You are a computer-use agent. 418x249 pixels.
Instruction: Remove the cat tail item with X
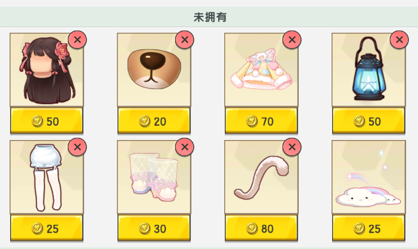point(292,147)
